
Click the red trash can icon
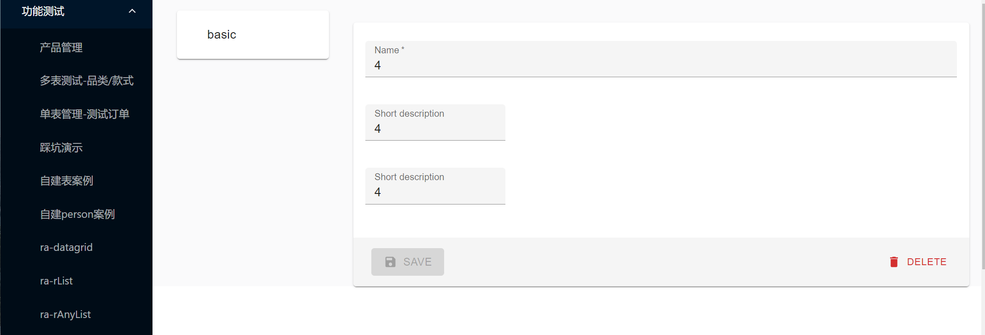click(x=894, y=261)
